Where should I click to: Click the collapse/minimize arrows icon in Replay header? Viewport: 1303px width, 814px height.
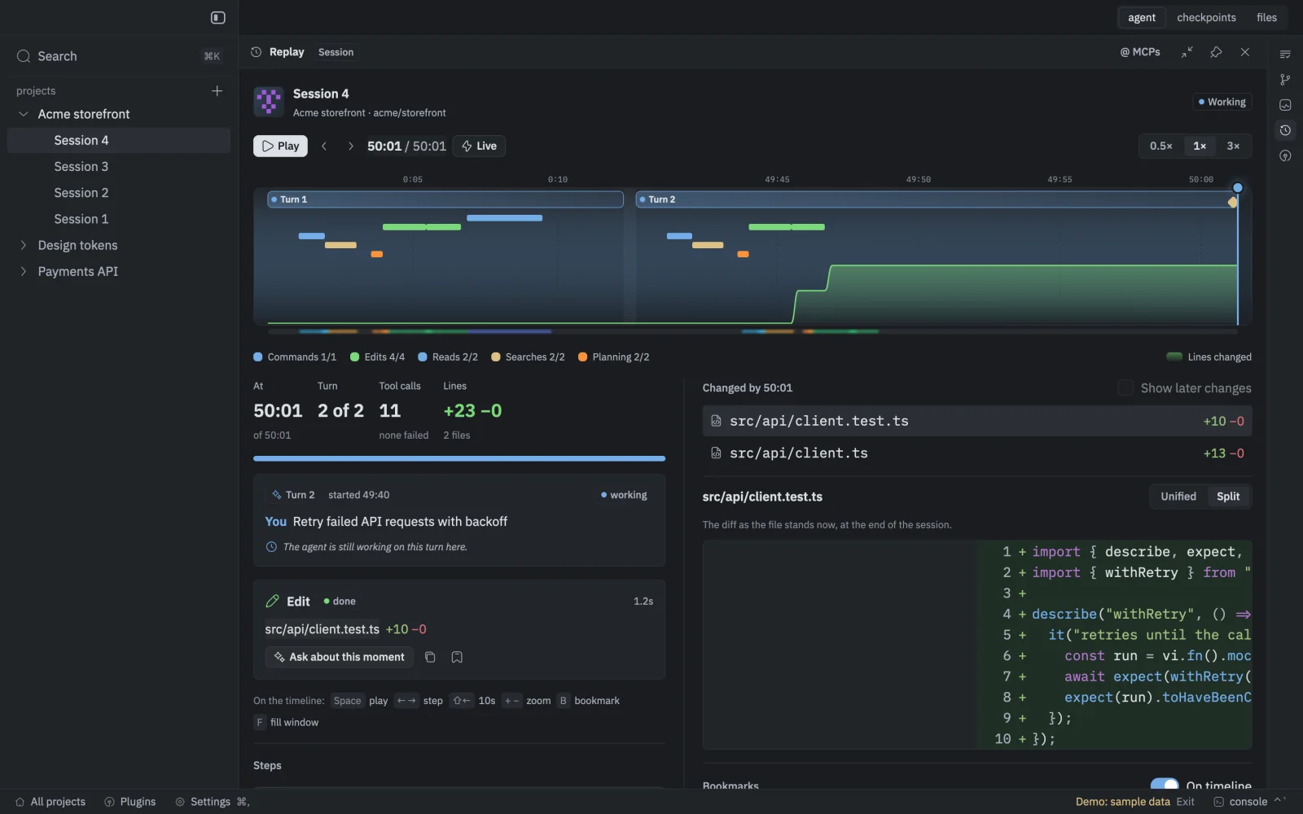pos(1187,52)
